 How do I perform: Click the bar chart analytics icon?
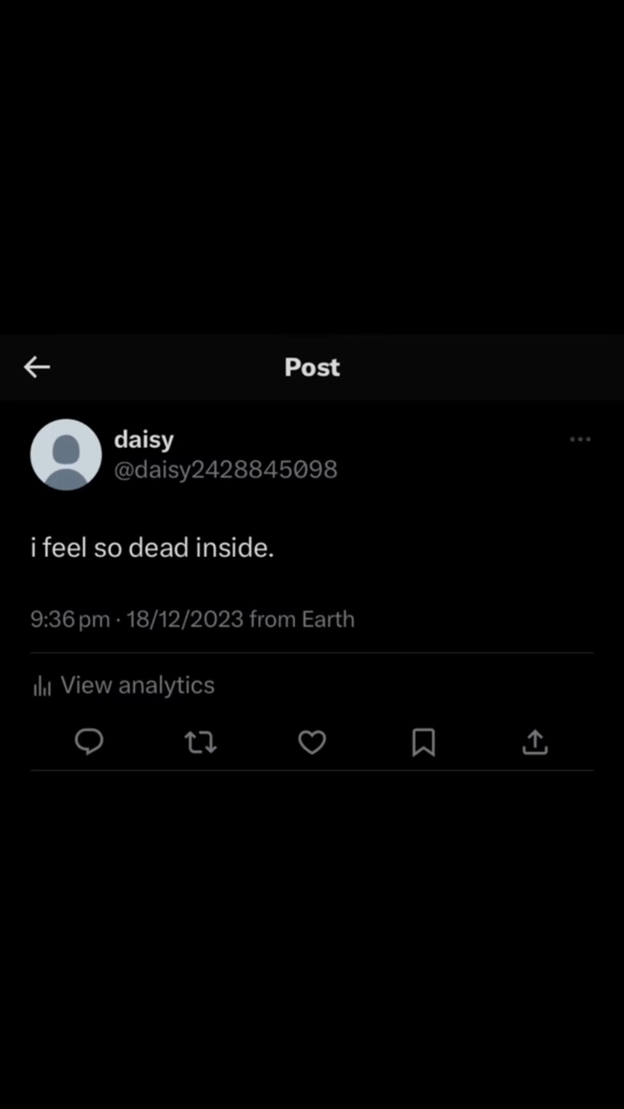pos(42,686)
